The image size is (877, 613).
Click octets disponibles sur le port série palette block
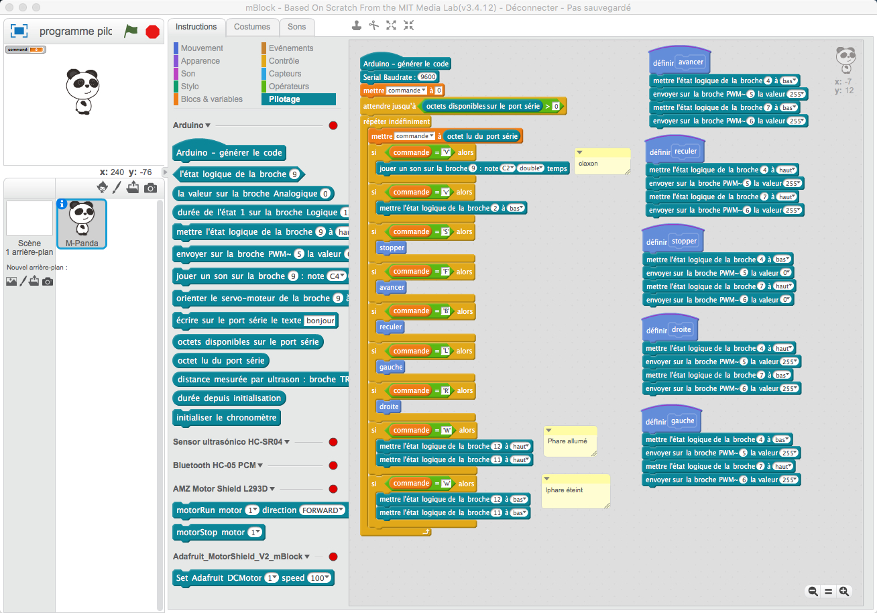247,342
